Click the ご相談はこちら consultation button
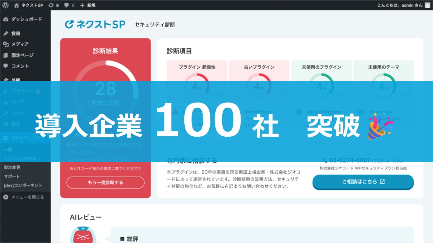The height and width of the screenshot is (243, 433). pyautogui.click(x=363, y=182)
